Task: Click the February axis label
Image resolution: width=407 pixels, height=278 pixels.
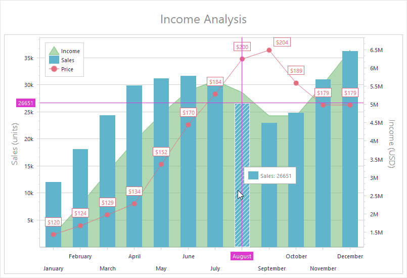Action: click(80, 256)
